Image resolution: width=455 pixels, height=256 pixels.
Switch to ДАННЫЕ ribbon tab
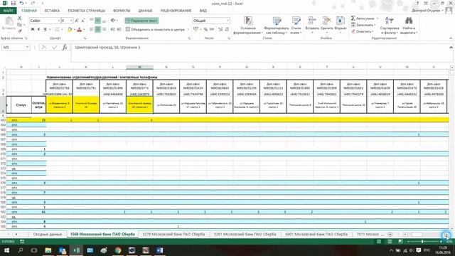pos(145,11)
